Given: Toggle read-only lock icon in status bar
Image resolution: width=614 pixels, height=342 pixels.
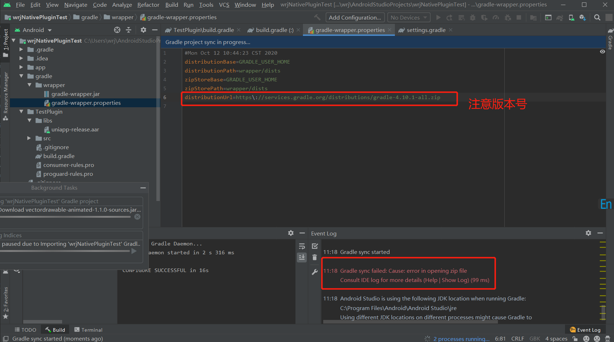Looking at the screenshot, I should (575, 338).
